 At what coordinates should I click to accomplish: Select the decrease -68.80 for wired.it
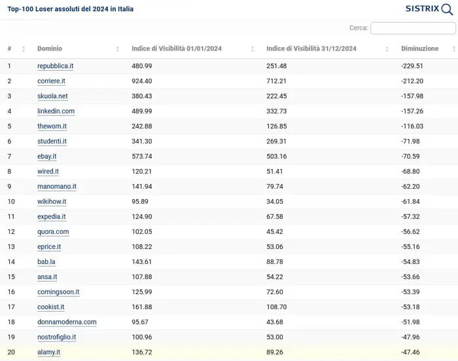click(x=410, y=172)
